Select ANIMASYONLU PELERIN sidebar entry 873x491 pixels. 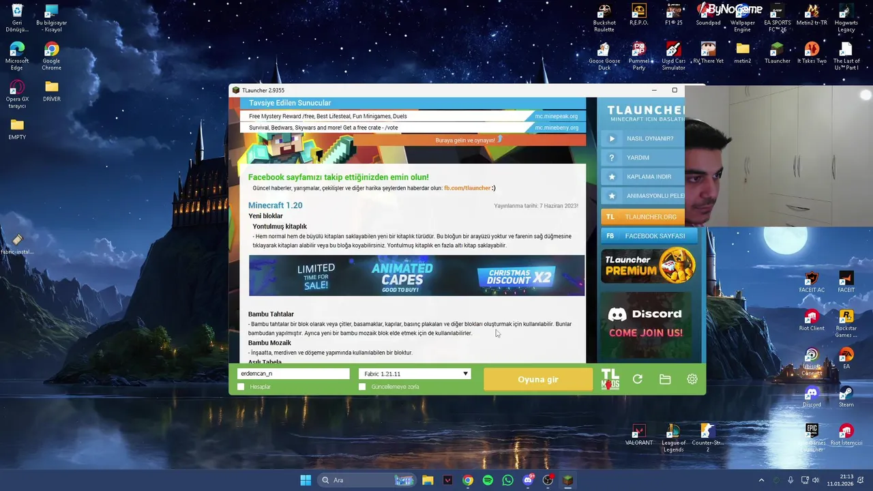642,196
